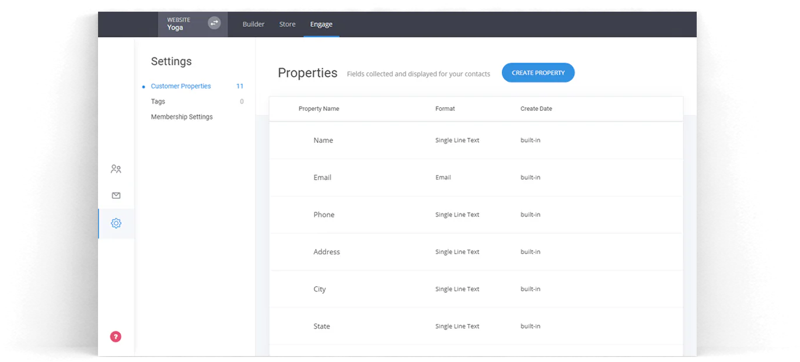
Task: Select the State property row
Action: click(321, 326)
